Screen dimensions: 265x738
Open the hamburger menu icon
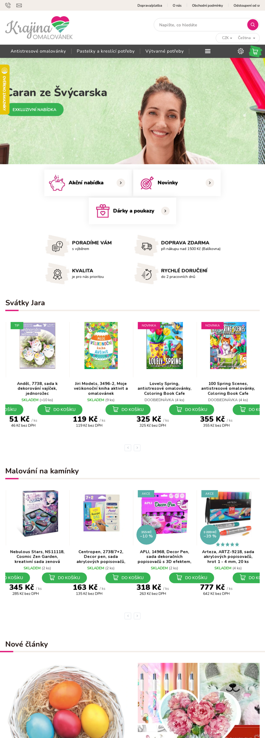[208, 51]
